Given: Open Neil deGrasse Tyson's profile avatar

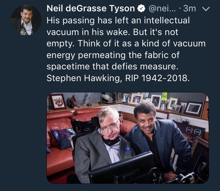Looking at the screenshot, I should [x=26, y=20].
